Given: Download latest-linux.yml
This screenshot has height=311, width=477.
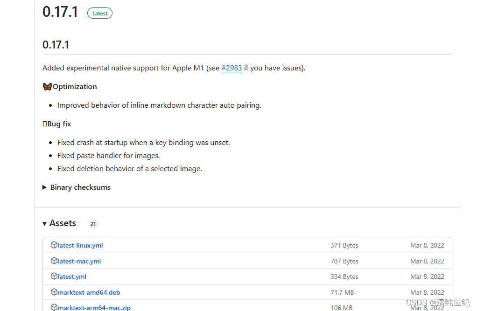Looking at the screenshot, I should [80, 245].
